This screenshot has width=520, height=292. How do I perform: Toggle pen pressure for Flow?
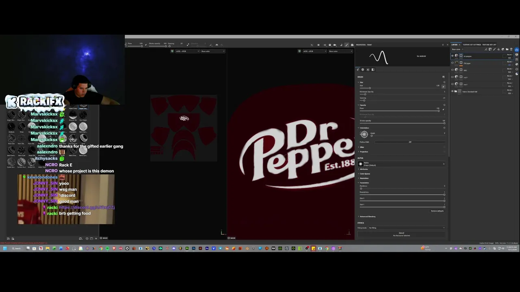coord(444,109)
